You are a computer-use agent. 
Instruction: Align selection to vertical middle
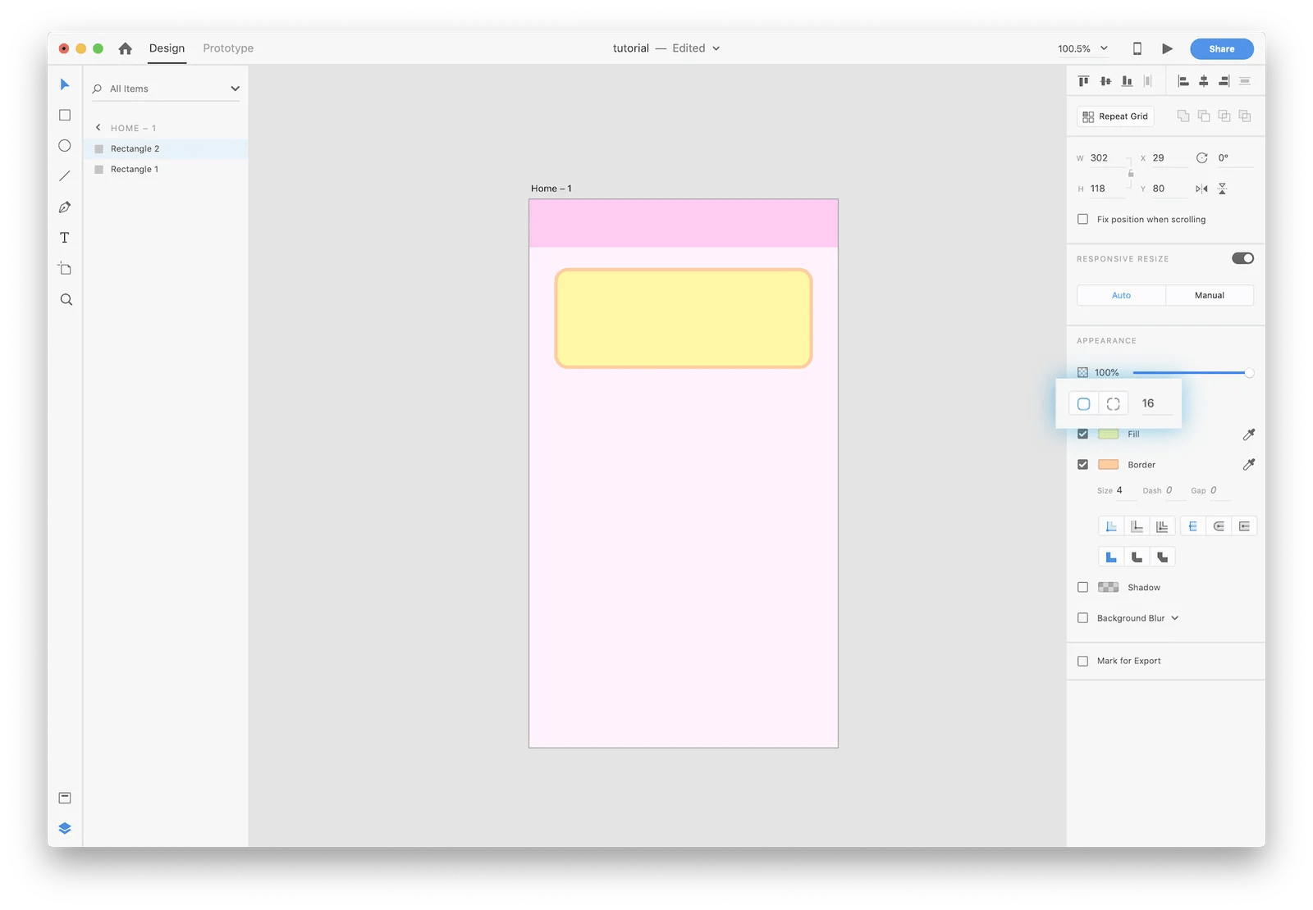[x=1105, y=81]
